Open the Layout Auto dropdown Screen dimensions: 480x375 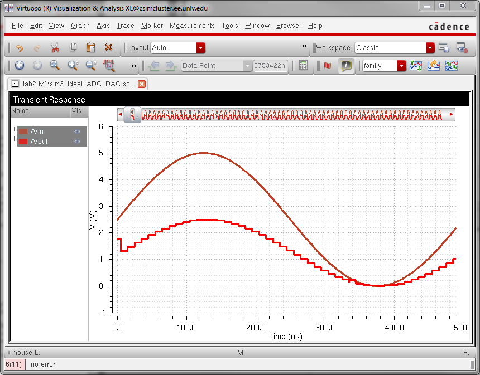coord(201,48)
